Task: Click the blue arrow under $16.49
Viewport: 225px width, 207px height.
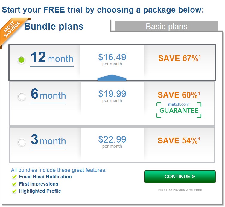Action: click(x=112, y=78)
